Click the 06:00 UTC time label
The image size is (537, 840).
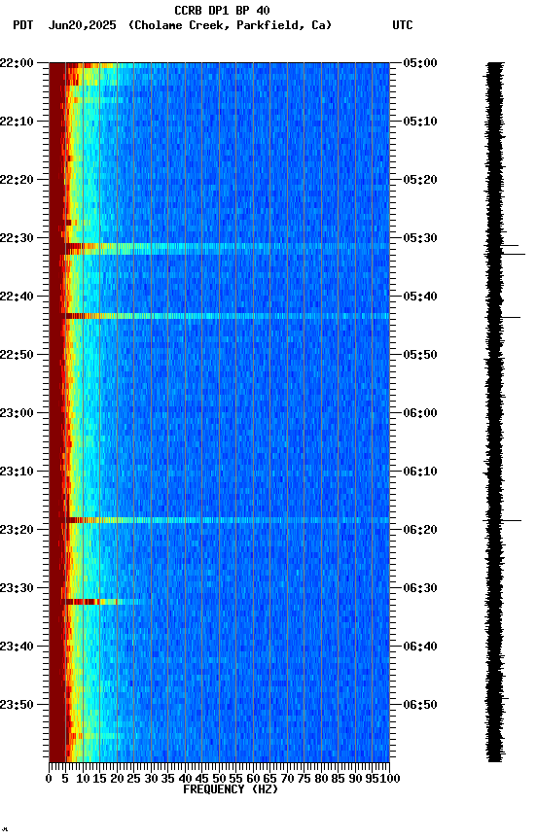[x=420, y=413]
